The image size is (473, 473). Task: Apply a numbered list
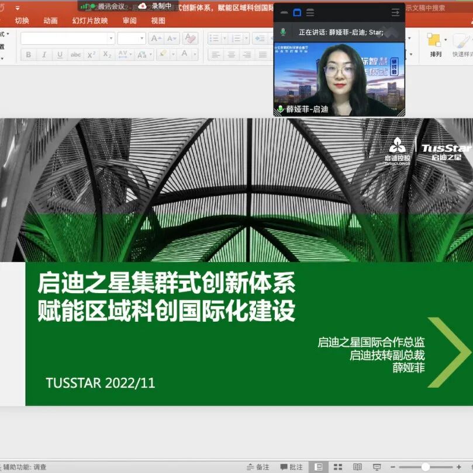pyautogui.click(x=236, y=39)
